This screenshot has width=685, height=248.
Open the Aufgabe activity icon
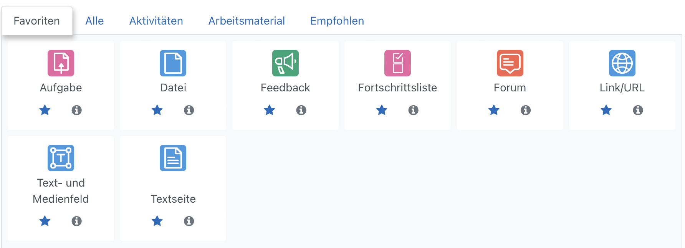(61, 63)
